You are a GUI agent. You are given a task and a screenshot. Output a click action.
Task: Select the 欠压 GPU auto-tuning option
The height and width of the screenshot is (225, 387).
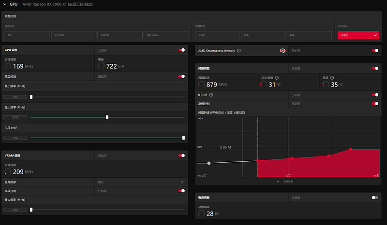click(74, 35)
